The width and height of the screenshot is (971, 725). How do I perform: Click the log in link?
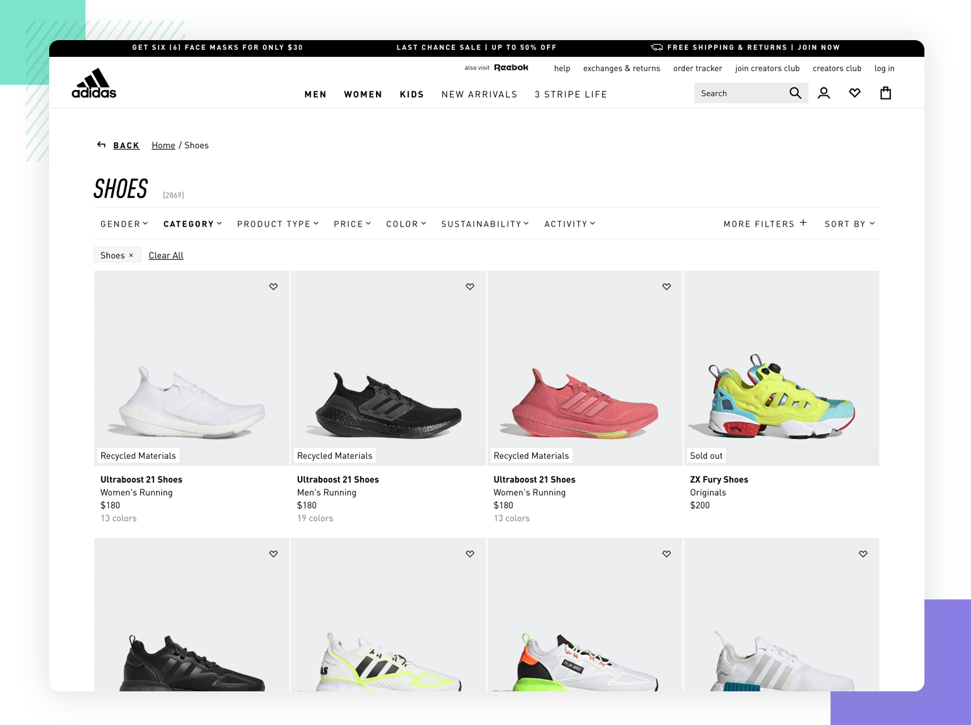point(884,68)
